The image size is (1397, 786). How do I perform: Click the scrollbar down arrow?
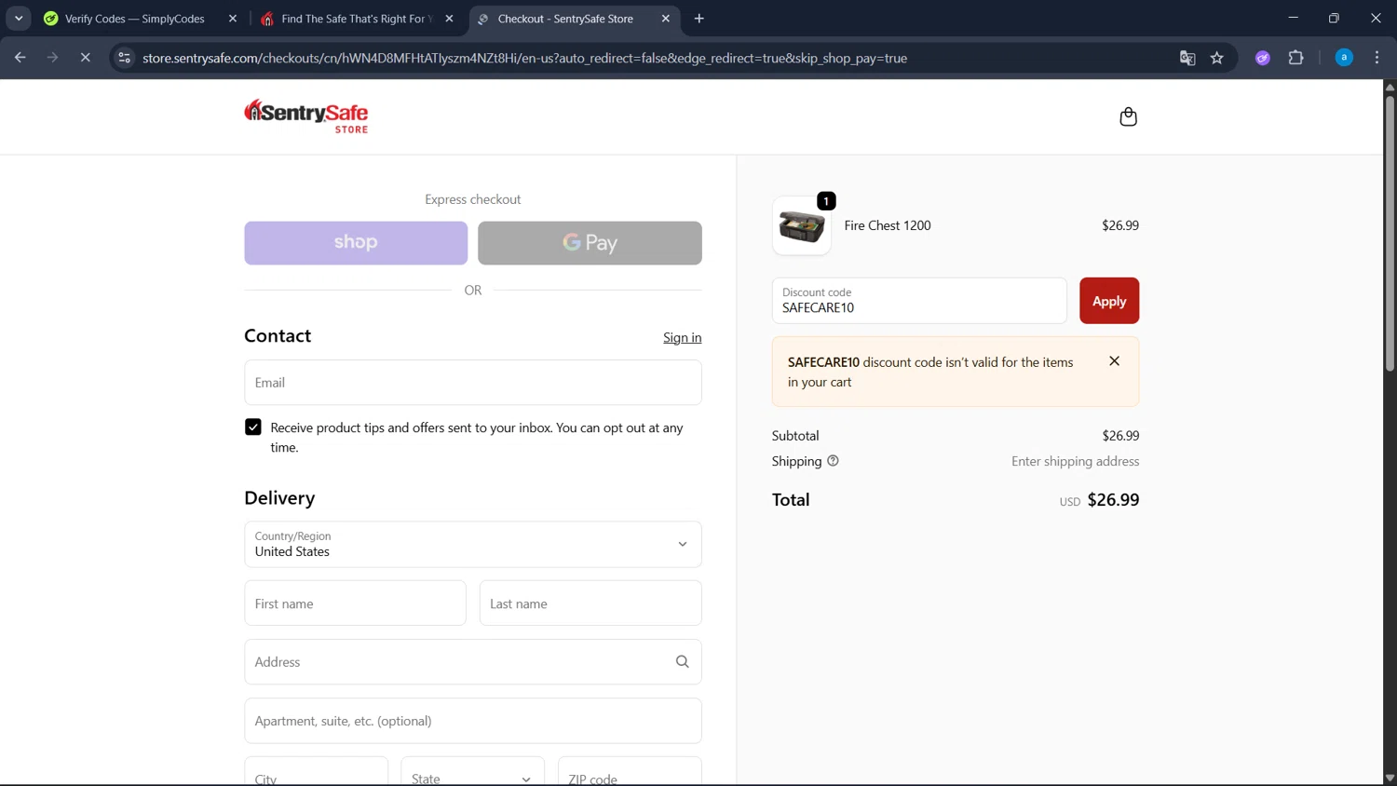point(1390,778)
